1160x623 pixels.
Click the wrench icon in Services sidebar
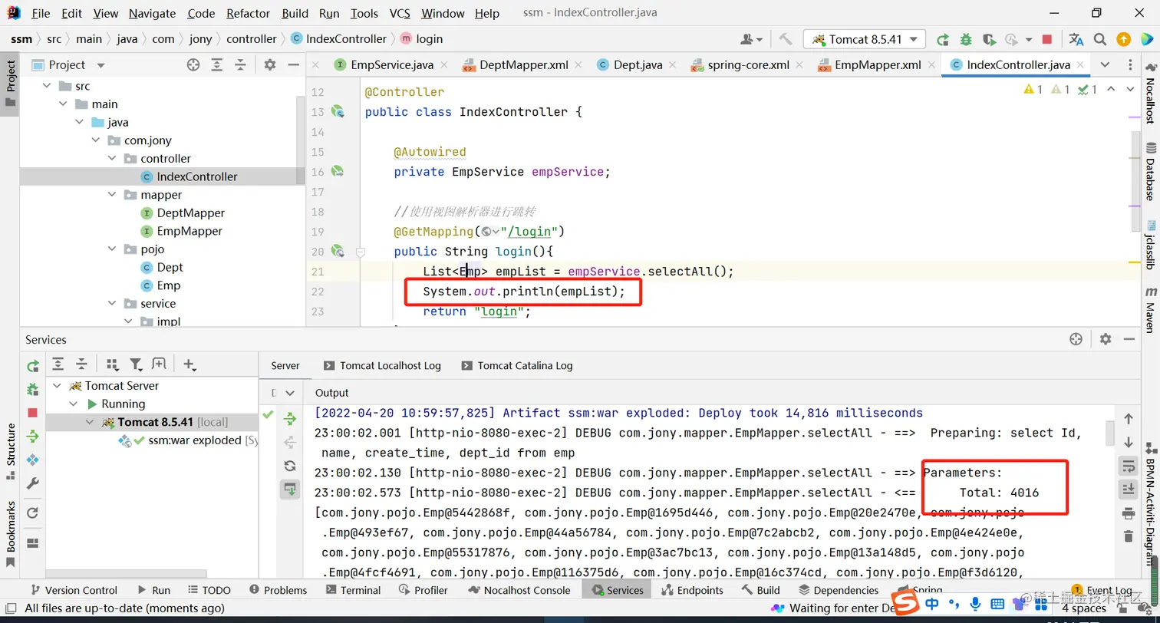[x=33, y=483]
